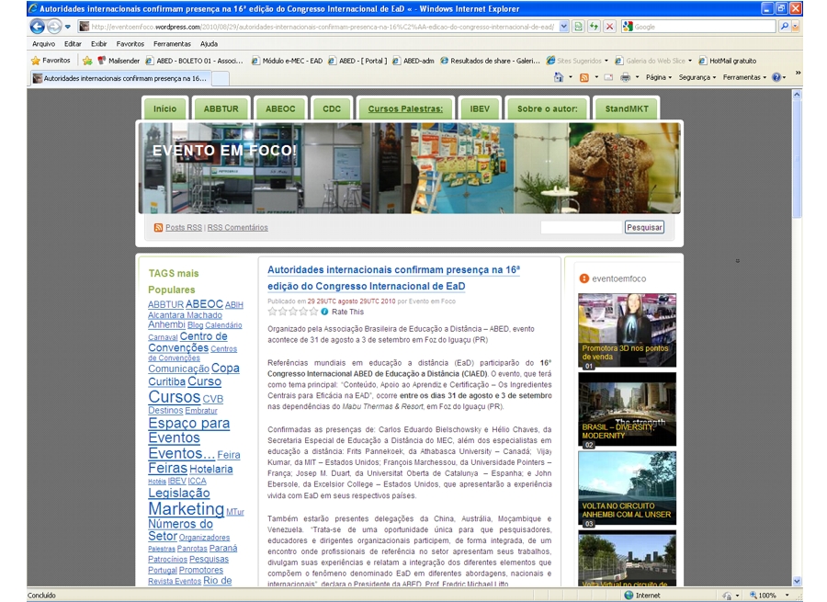The width and height of the screenshot is (827, 602).
Task: Click the blue Help question mark icon
Action: click(x=776, y=77)
